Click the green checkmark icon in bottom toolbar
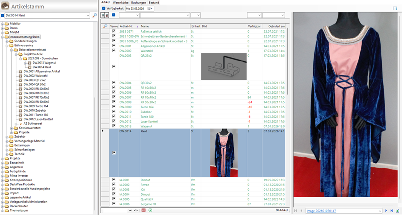 (x=150, y=210)
